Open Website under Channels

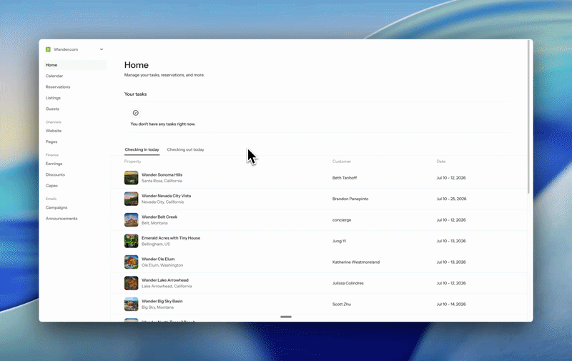pos(54,131)
